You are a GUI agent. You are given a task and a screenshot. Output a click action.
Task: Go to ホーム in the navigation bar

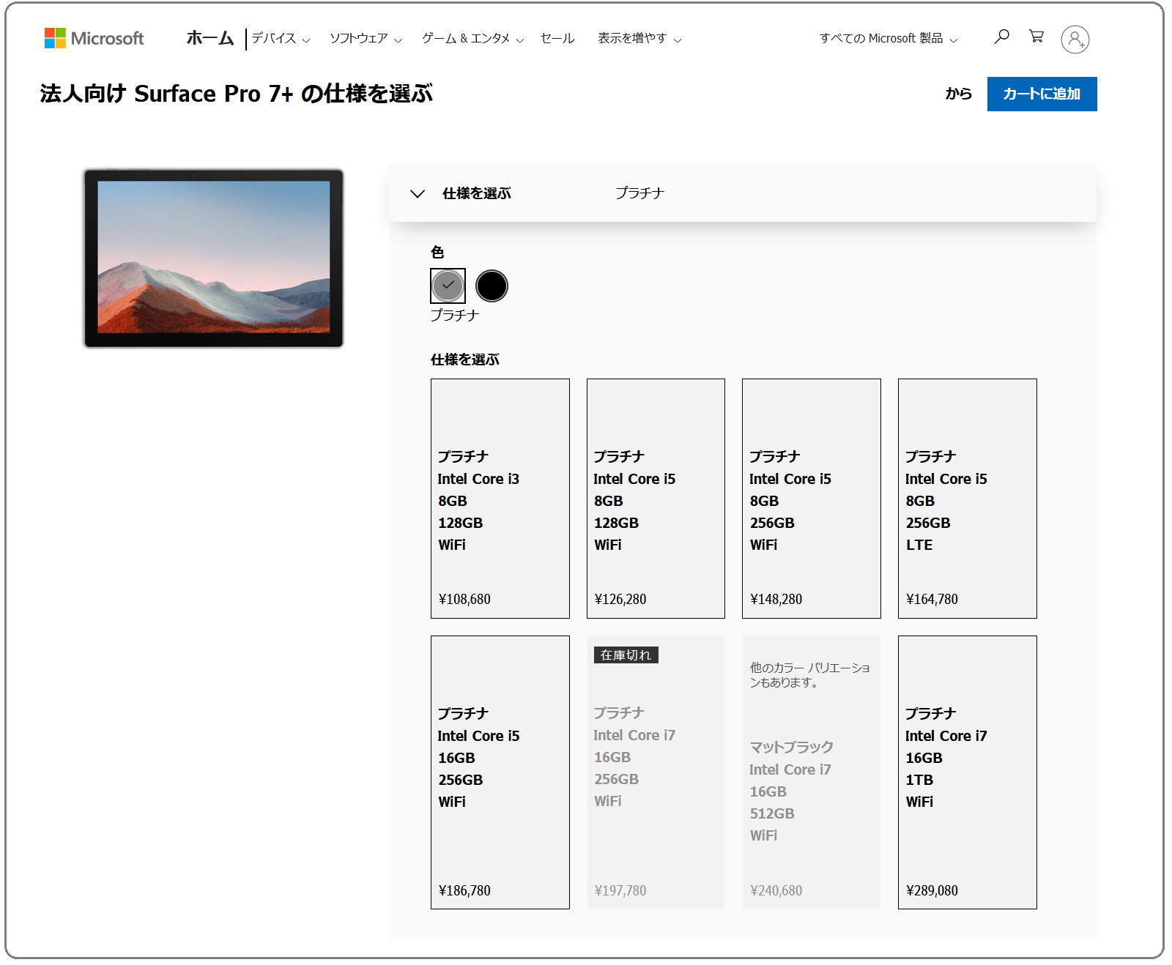pyautogui.click(x=209, y=38)
